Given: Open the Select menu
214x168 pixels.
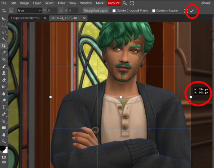Looking at the screenshot, I should pyautogui.click(x=49, y=3).
